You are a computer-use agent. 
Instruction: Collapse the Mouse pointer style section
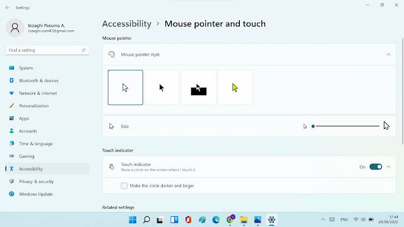click(388, 55)
